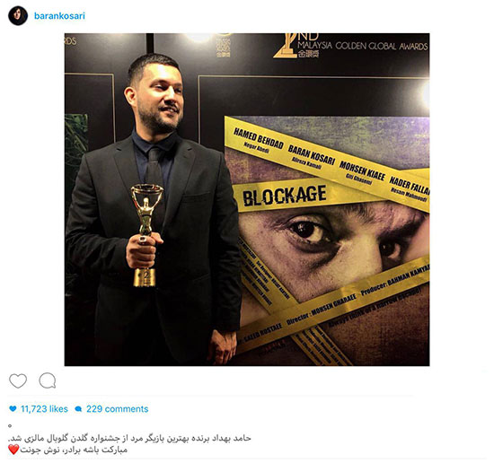The height and width of the screenshot is (463, 494).
Task: Click the golden trophy logo on the backdrop
Action: (286, 46)
